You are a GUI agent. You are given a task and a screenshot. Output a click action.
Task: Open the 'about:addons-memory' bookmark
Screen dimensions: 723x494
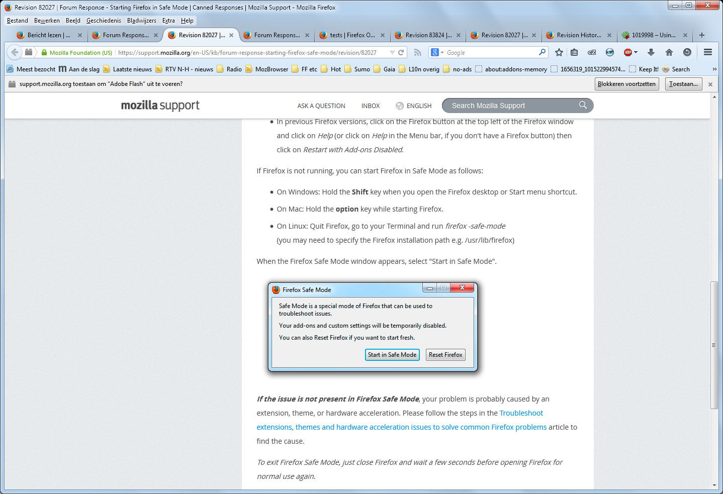511,69
